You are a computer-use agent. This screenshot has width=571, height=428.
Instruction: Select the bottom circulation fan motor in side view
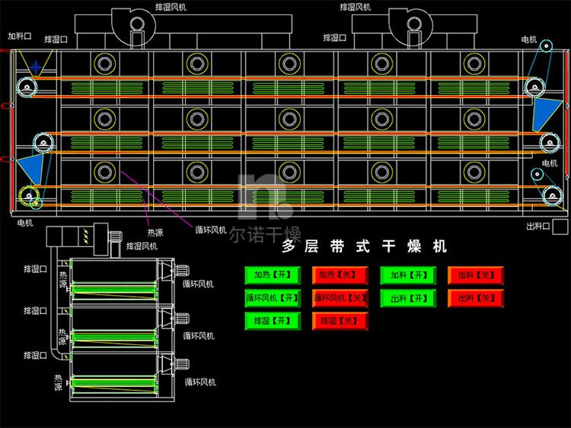(x=180, y=364)
